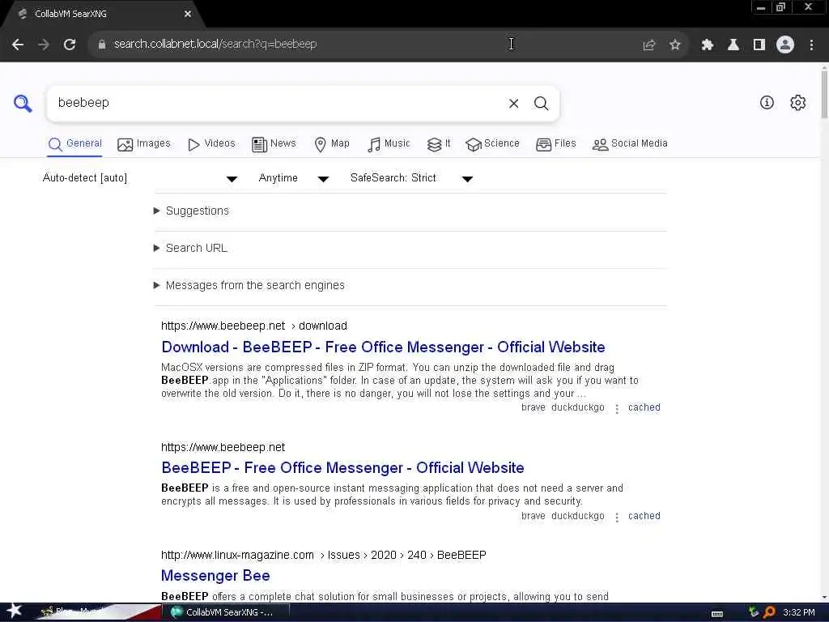Switch to the Map search tab
Screen dimensions: 829x622
(x=331, y=144)
